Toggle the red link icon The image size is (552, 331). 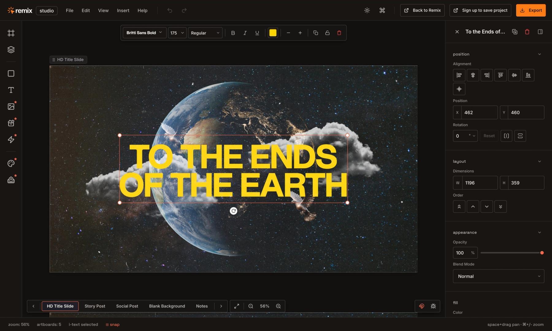(422, 306)
